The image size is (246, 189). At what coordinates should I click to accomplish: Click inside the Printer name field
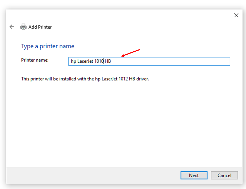[149, 61]
